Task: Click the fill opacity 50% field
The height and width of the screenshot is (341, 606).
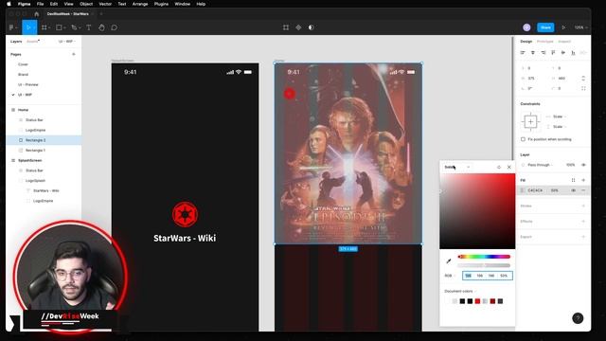Action: point(555,190)
